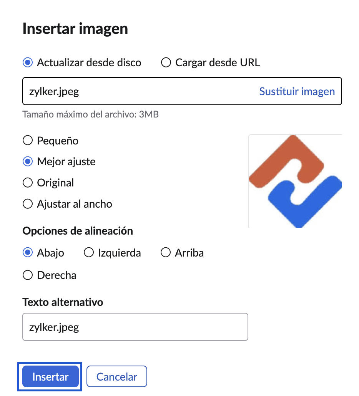The image size is (359, 396).
Task: Click the Sustituir imagen link
Action: 297,92
